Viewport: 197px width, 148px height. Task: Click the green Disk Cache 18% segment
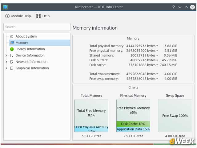point(133,124)
